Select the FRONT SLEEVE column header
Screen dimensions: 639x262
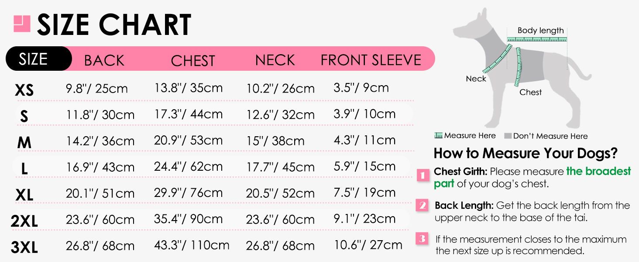click(x=371, y=60)
